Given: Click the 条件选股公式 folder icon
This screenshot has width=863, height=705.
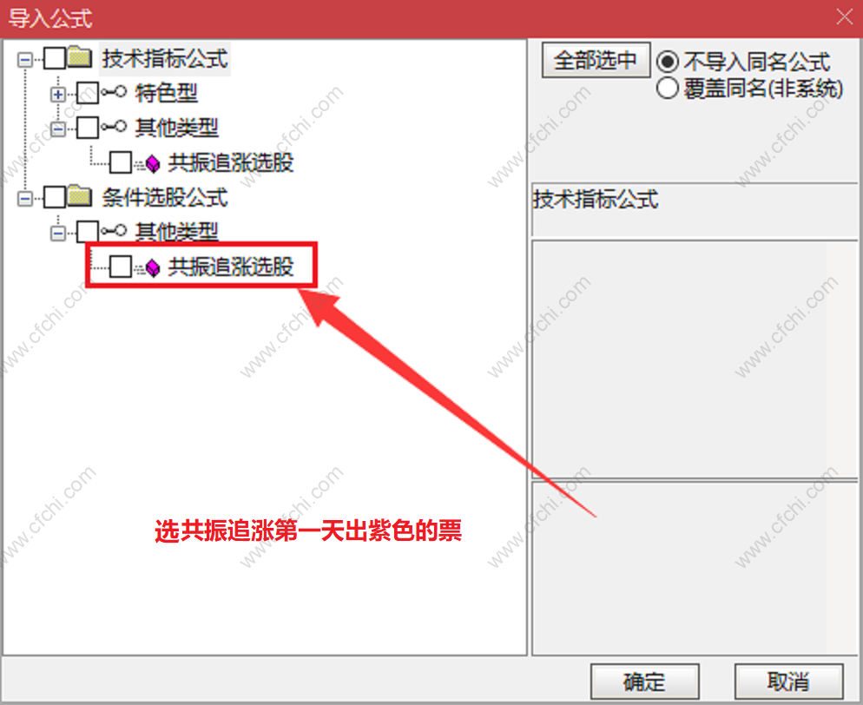Looking at the screenshot, I should pyautogui.click(x=81, y=196).
